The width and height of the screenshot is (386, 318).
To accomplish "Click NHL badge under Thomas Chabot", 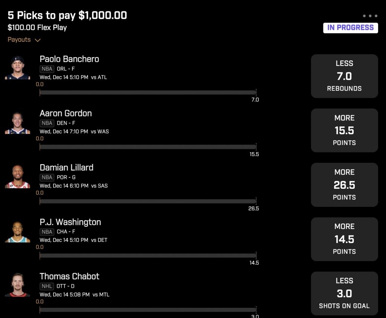I will (x=46, y=286).
